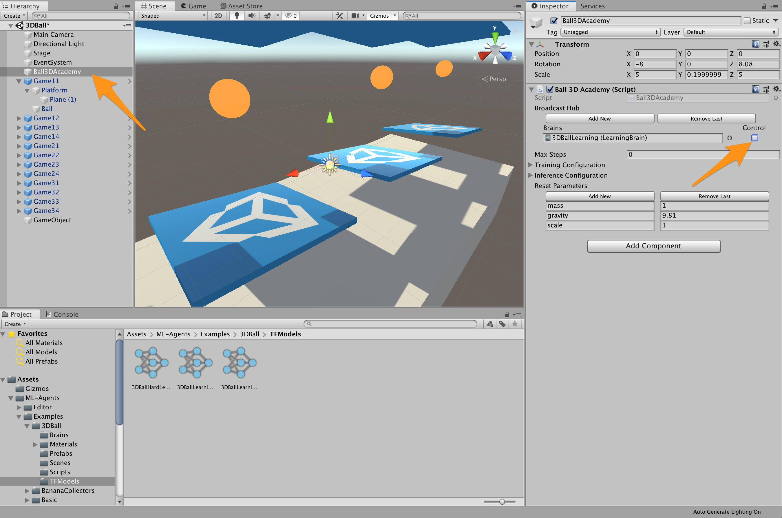Open Transform component gear settings
This screenshot has height=518, width=782.
click(776, 44)
